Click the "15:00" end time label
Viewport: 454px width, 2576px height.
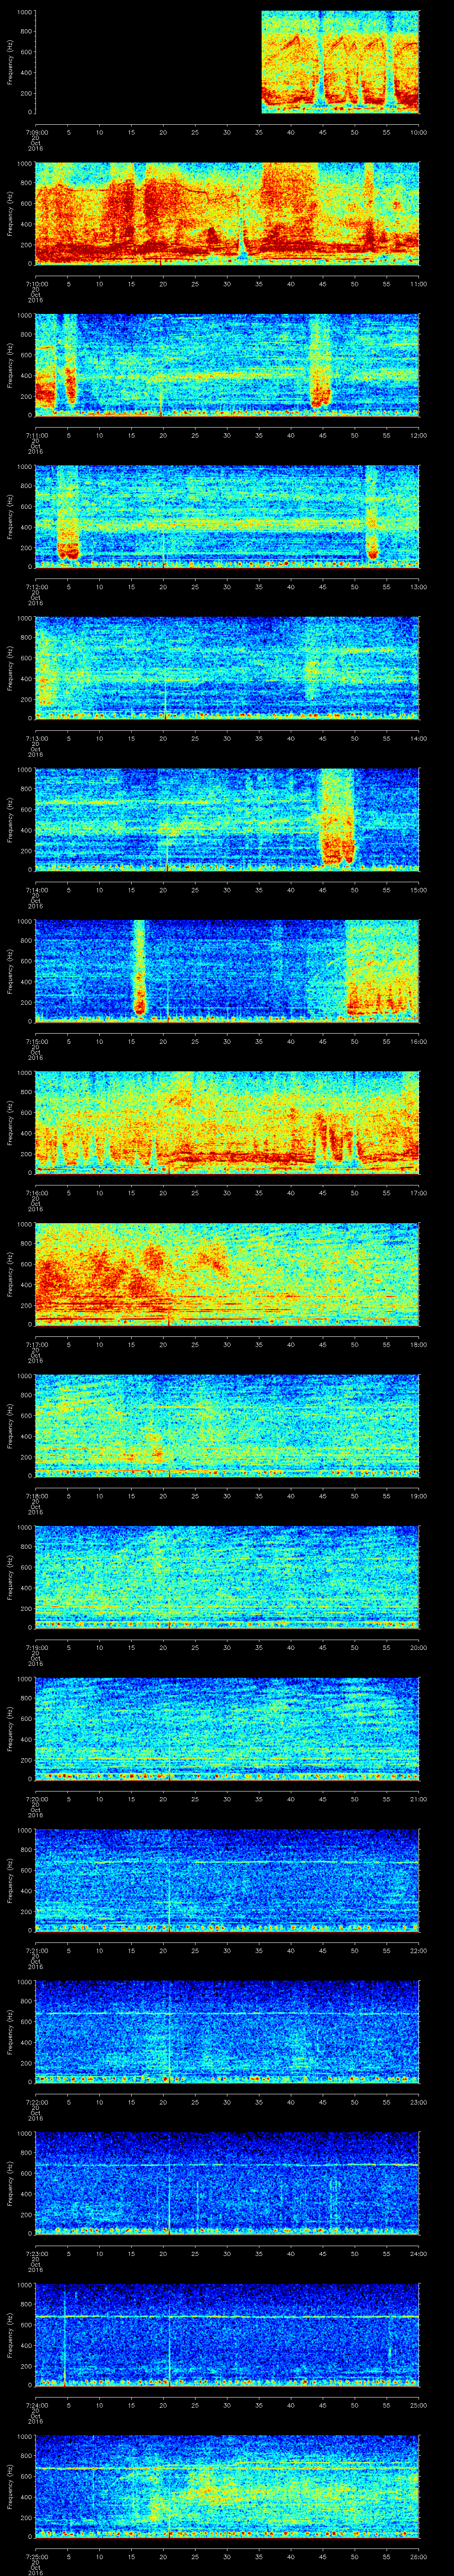click(x=419, y=890)
